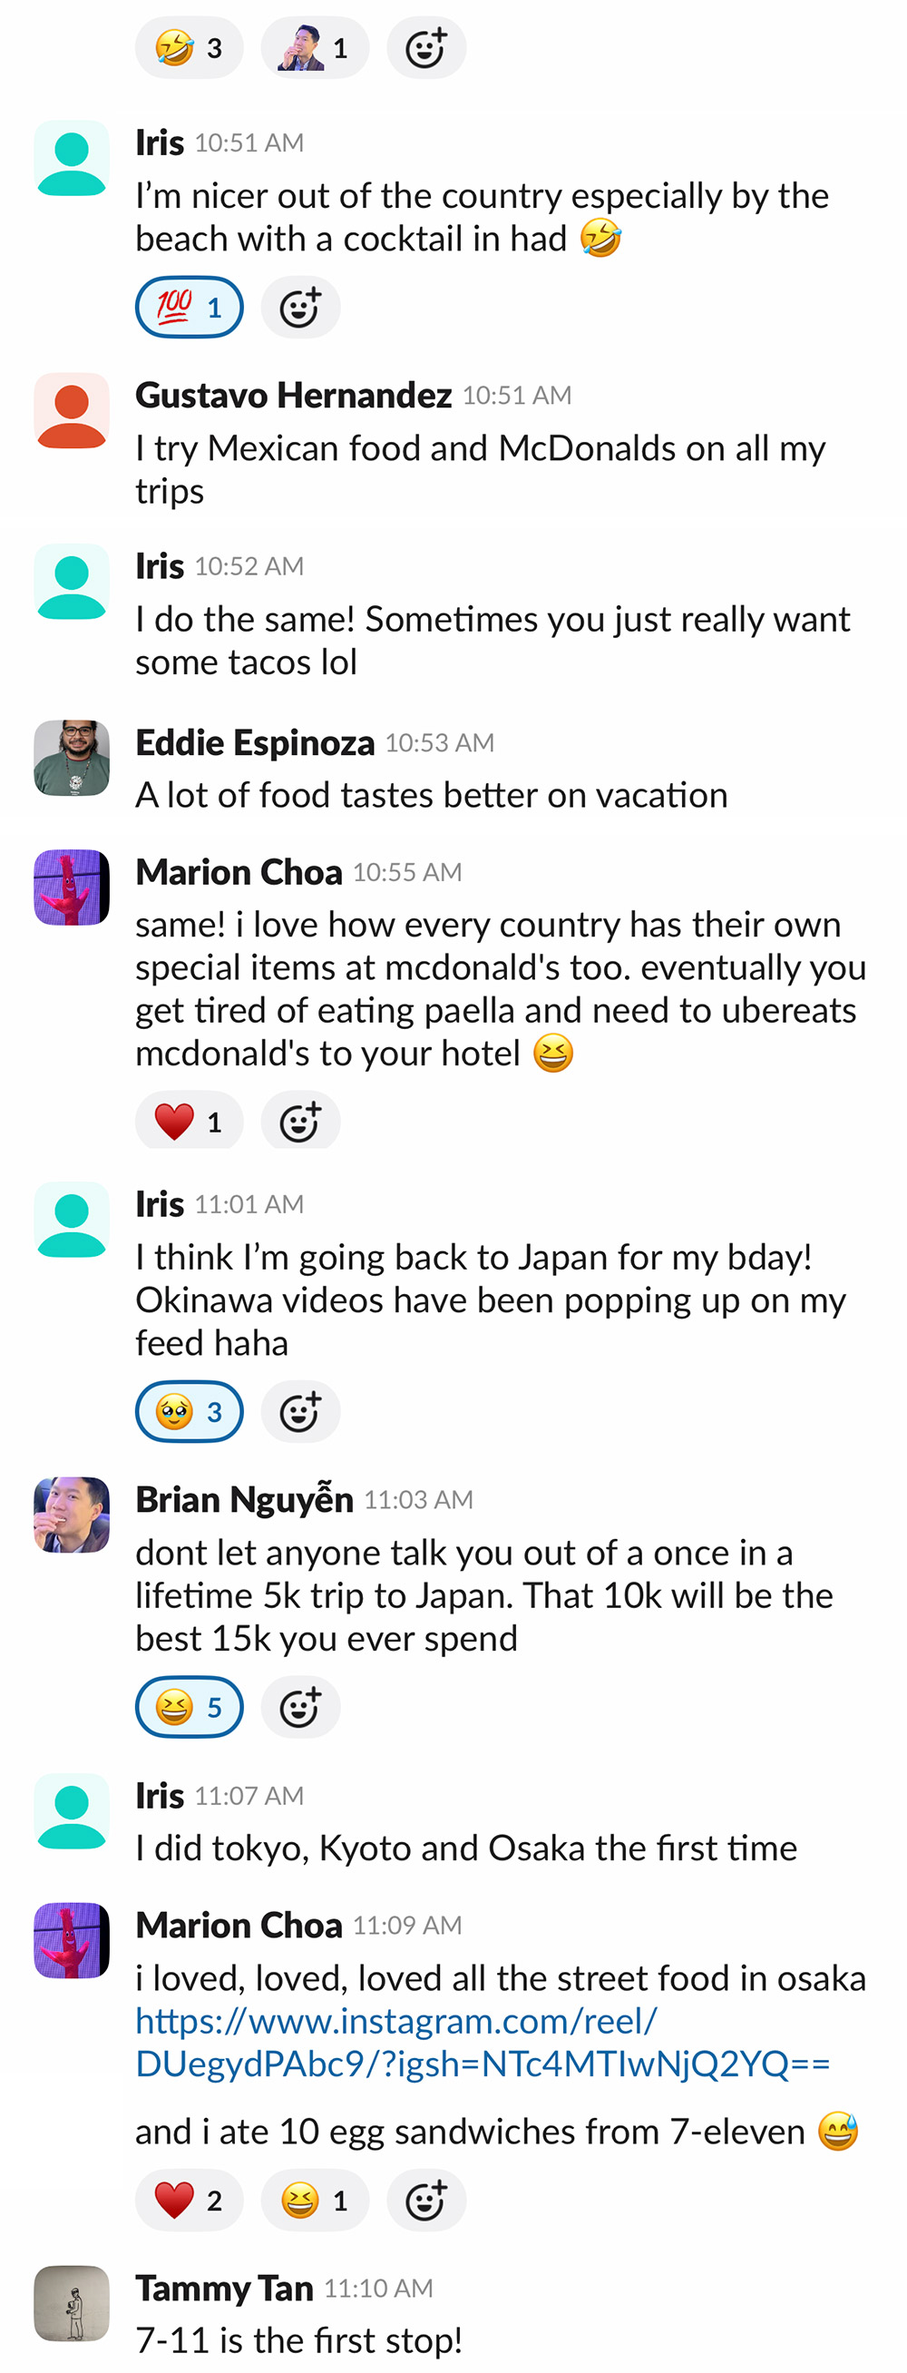Toggle heart reaction with 2 on Marion's Osaka message
The width and height of the screenshot is (907, 2373).
point(189,2200)
